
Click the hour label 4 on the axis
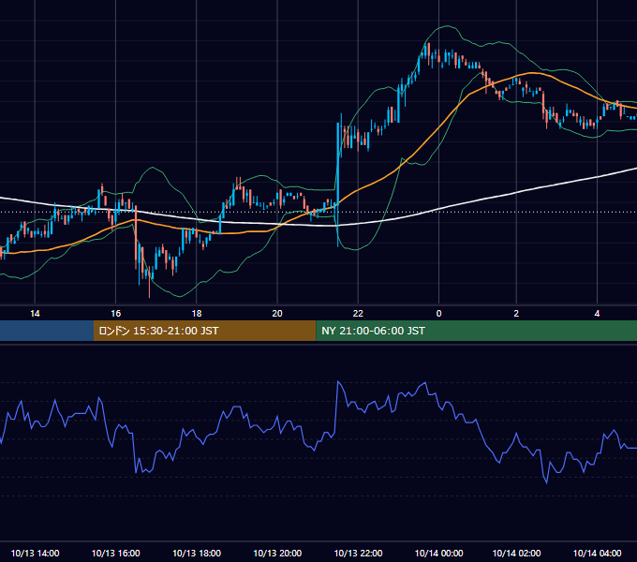(598, 314)
